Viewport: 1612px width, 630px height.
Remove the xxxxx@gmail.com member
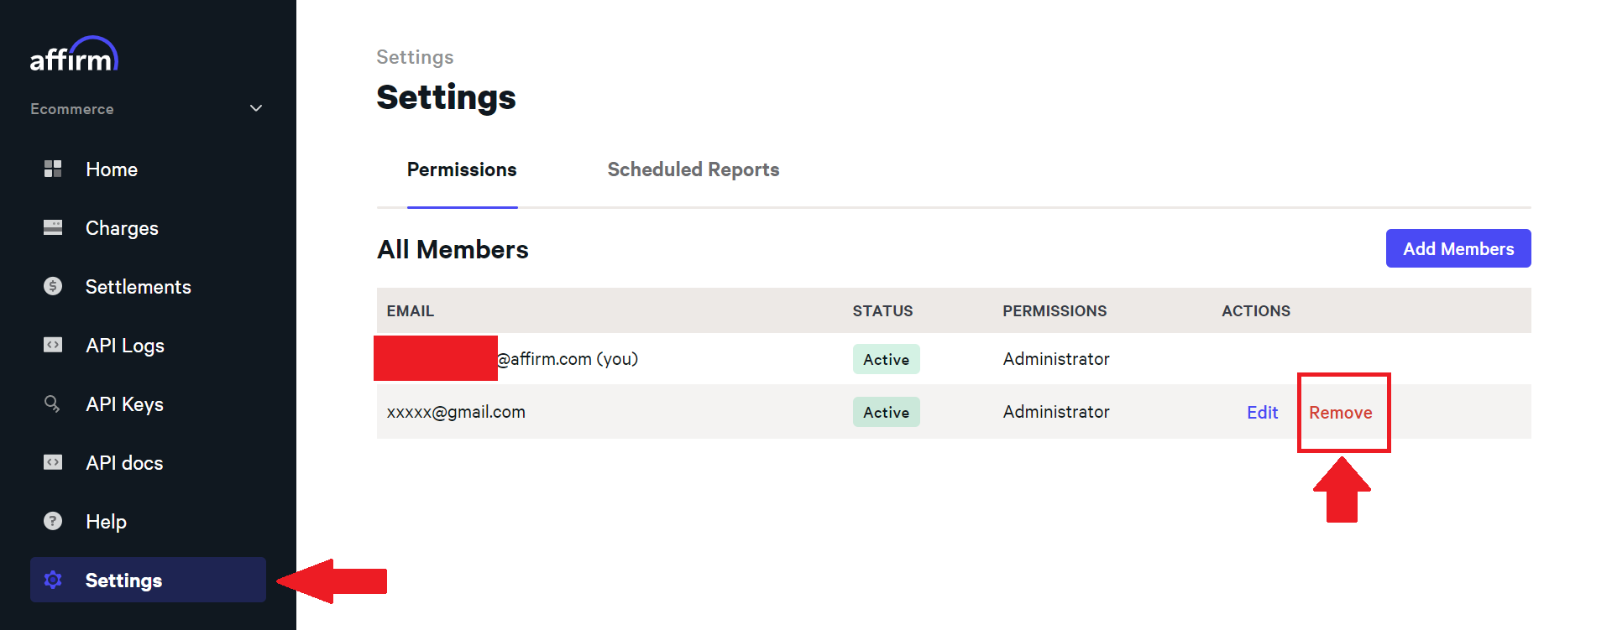[1341, 413]
